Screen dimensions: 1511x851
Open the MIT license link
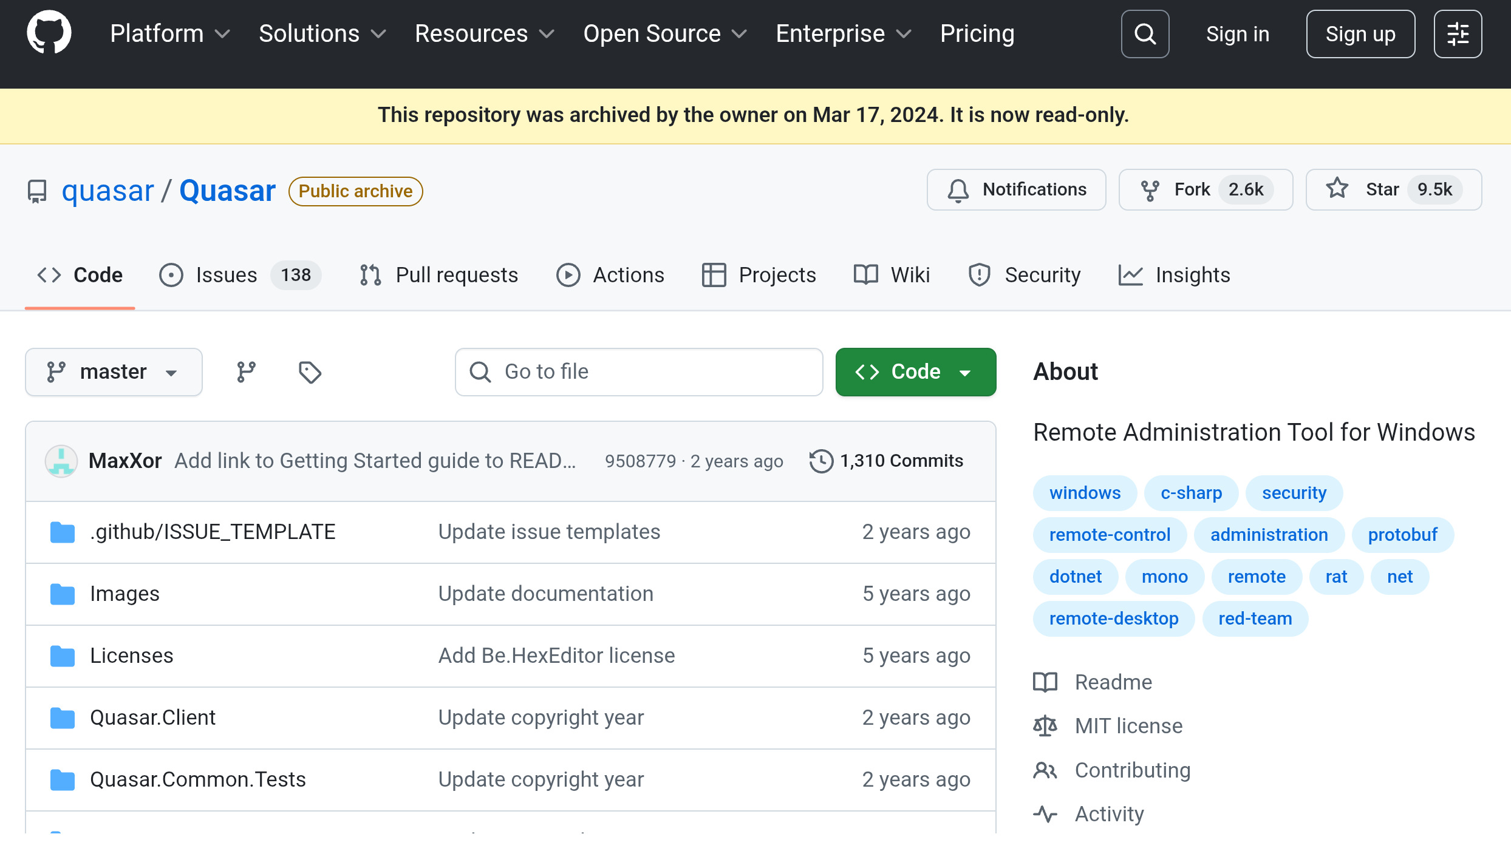(x=1128, y=726)
